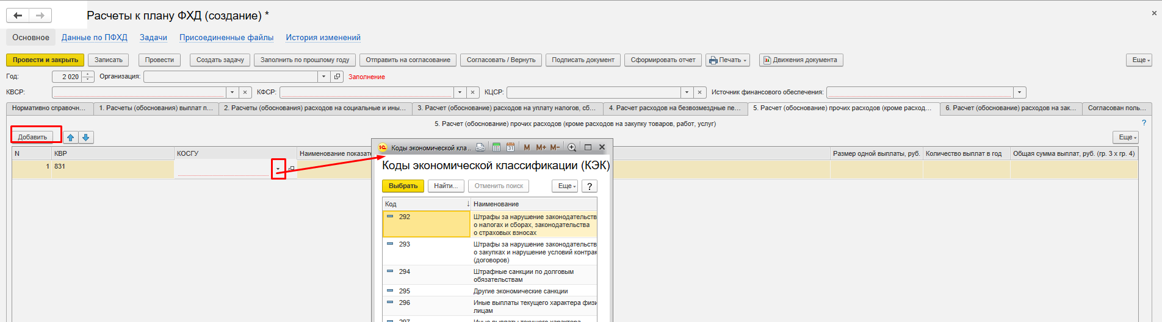
Task: Click the Провести button
Action: tap(159, 60)
